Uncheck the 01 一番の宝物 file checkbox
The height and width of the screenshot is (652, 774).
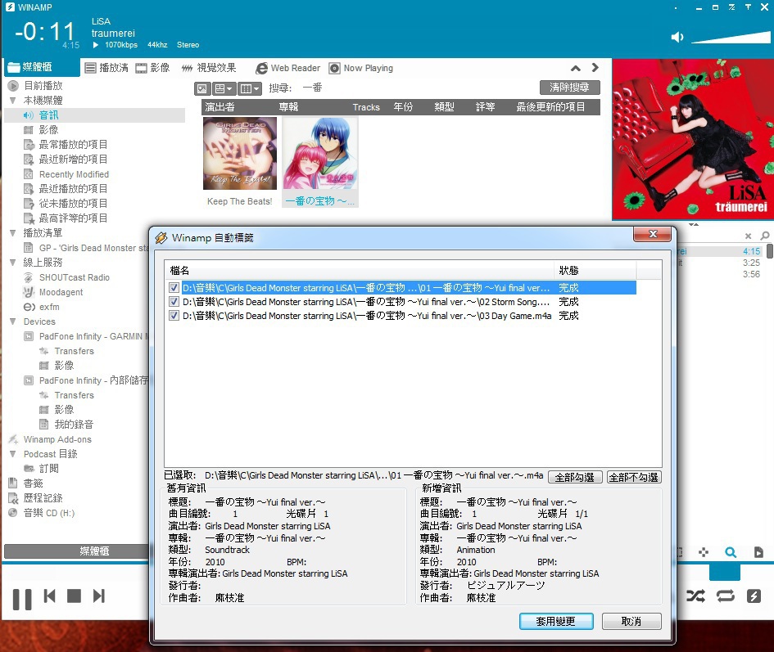[x=174, y=287]
